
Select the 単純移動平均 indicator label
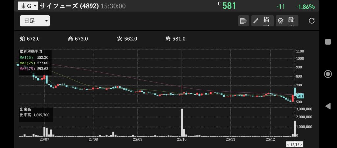click(31, 52)
